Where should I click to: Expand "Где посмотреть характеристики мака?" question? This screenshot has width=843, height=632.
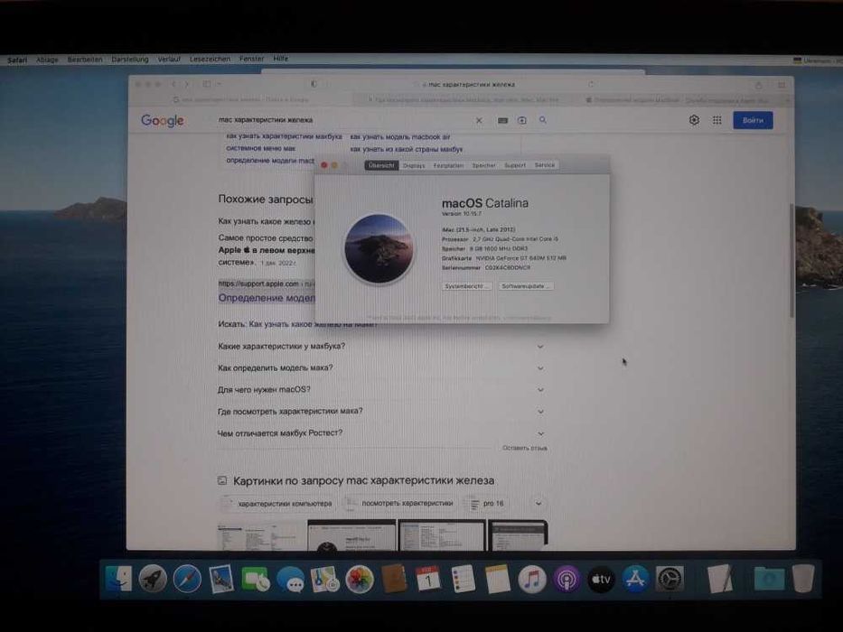tap(381, 411)
